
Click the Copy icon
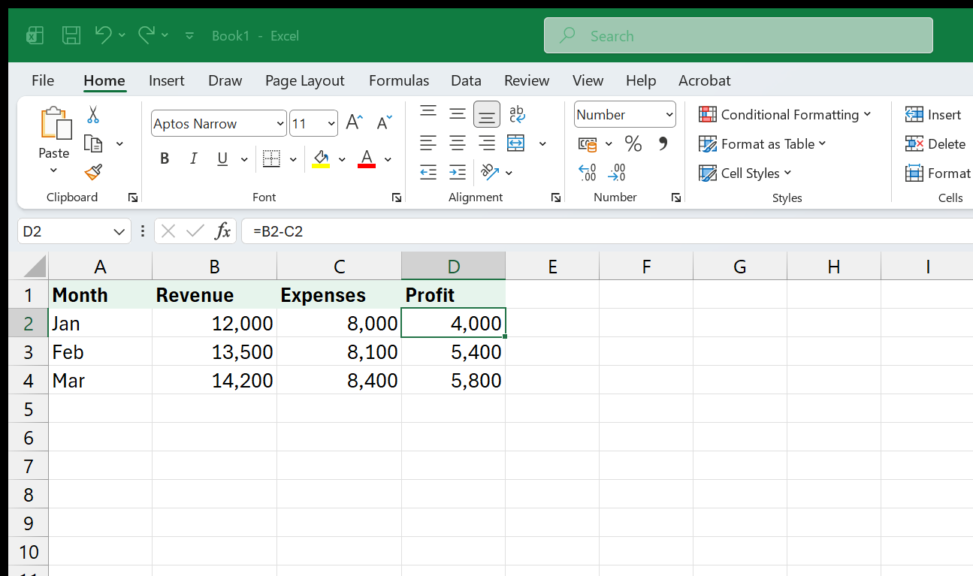click(x=93, y=143)
